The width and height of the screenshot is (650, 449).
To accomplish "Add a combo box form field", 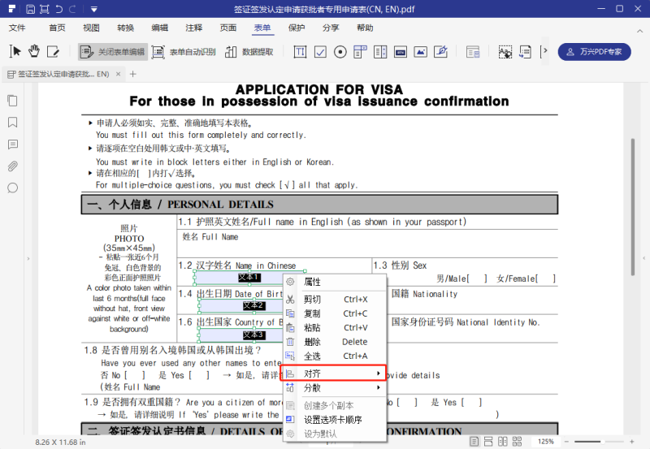I will 360,52.
